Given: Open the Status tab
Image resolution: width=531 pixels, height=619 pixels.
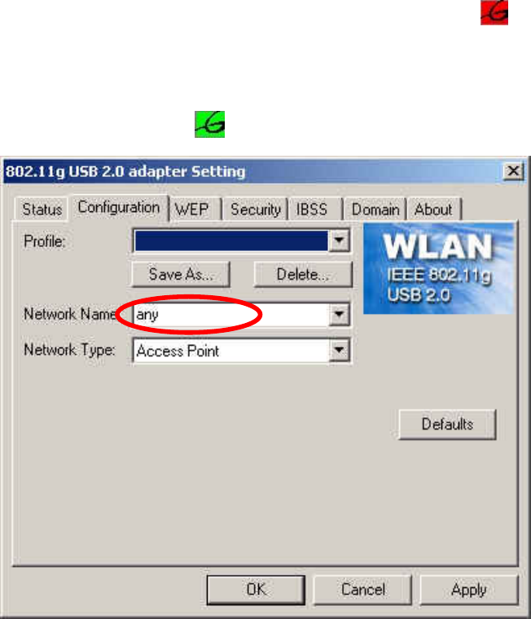Looking at the screenshot, I should coord(42,210).
